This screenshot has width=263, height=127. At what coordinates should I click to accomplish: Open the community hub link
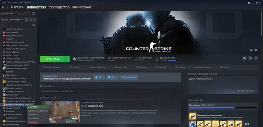[97, 67]
